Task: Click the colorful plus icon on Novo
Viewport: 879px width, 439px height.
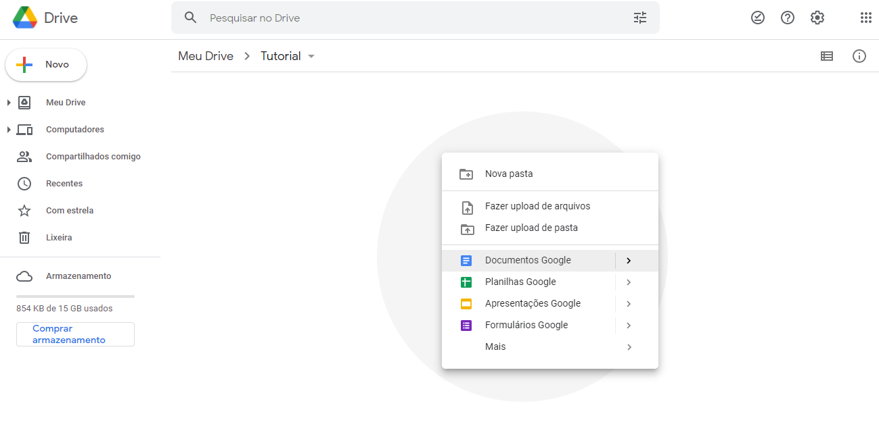Action: point(24,65)
